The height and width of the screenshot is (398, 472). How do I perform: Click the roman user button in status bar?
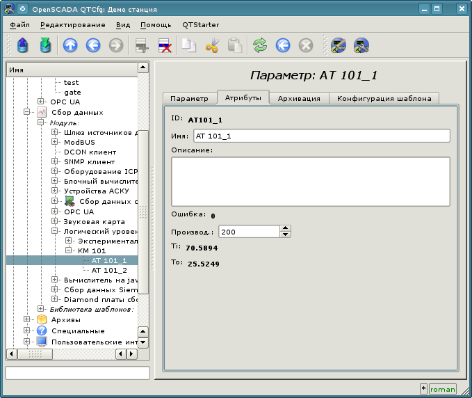coord(442,389)
